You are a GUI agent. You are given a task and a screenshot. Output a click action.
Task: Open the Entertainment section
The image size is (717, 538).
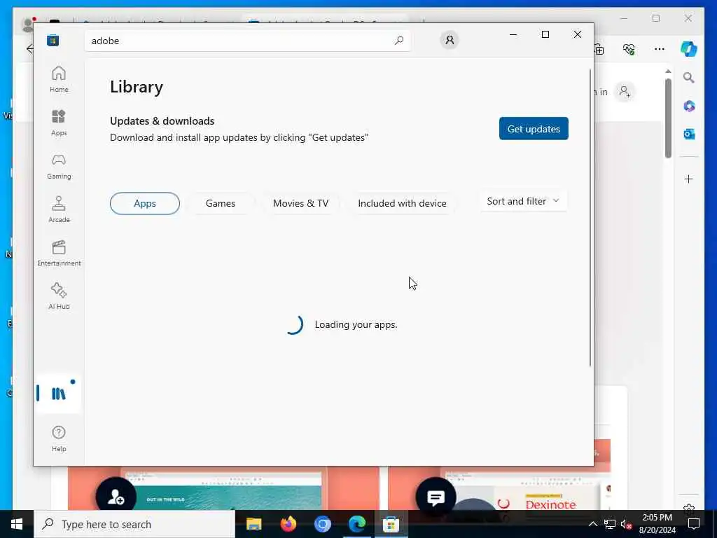(59, 253)
